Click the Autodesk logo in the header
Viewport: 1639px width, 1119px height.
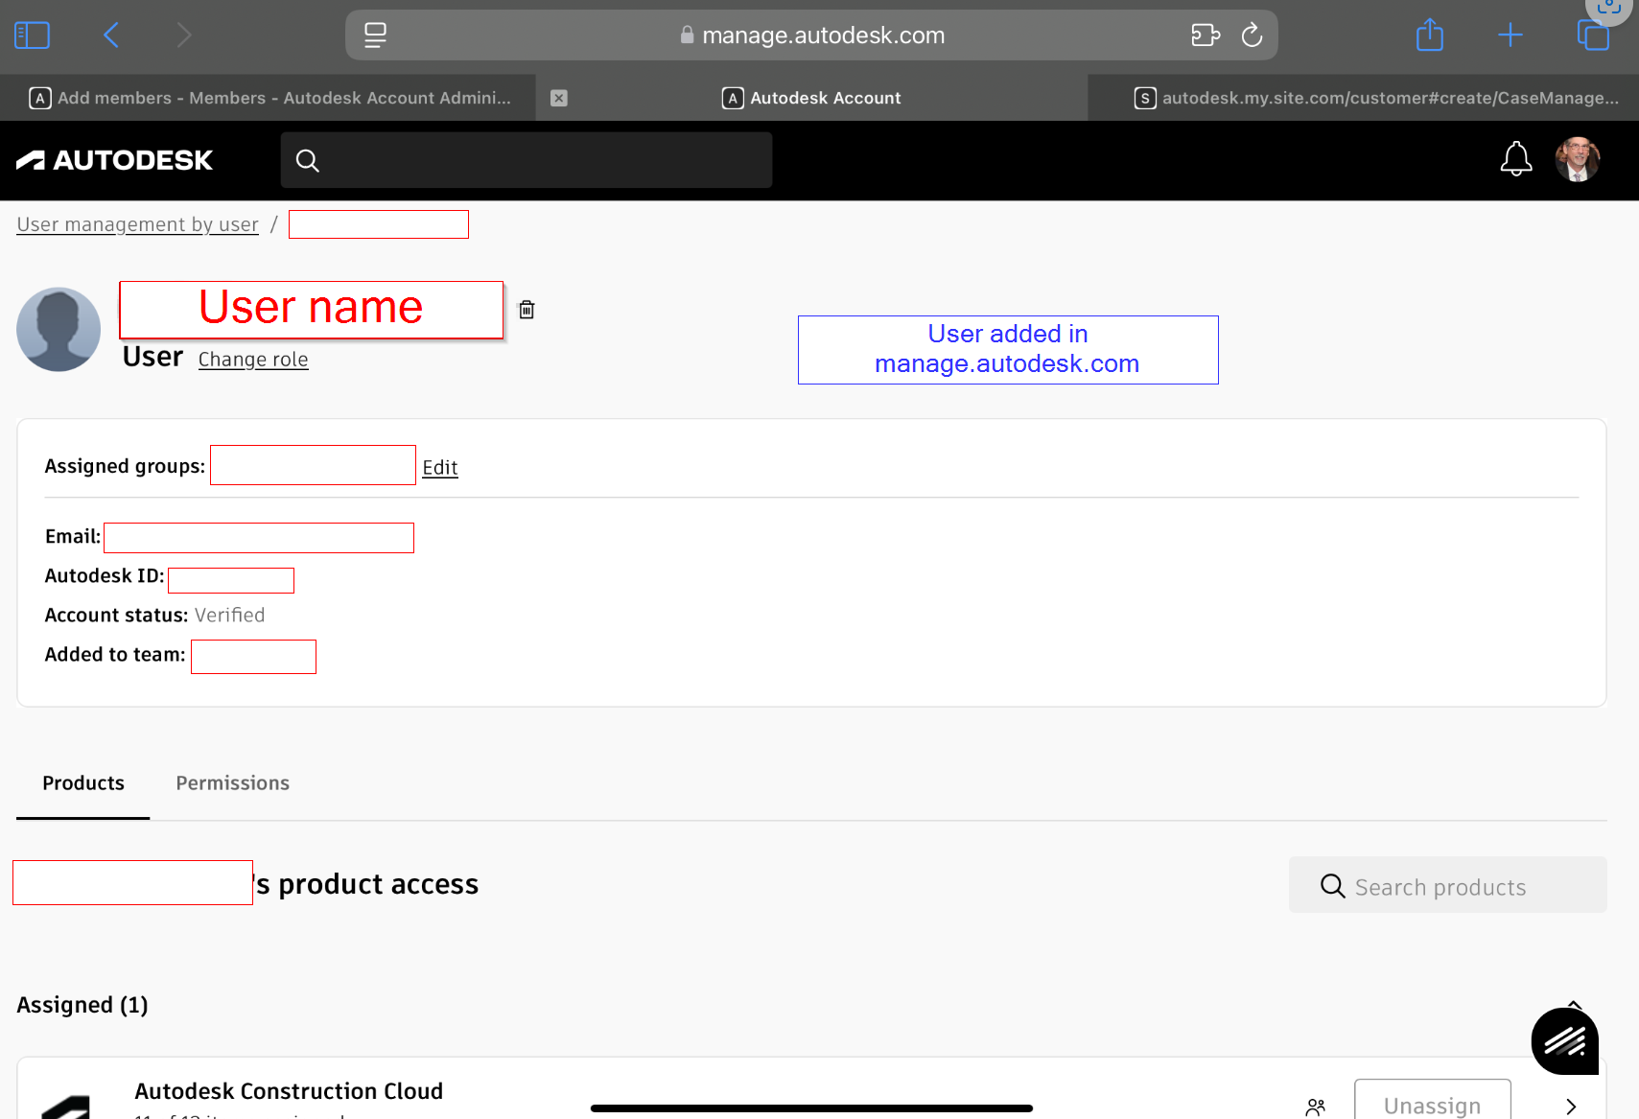[114, 160]
